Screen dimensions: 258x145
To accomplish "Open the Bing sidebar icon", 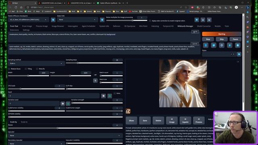I will 248,7.
